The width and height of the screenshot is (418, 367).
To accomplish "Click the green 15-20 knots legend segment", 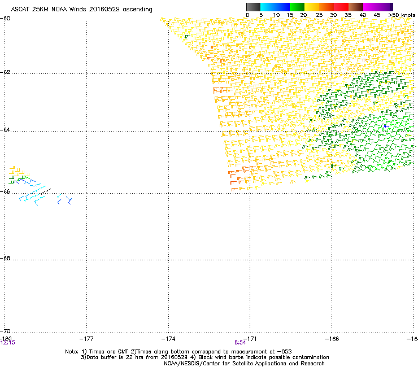I will [297, 7].
